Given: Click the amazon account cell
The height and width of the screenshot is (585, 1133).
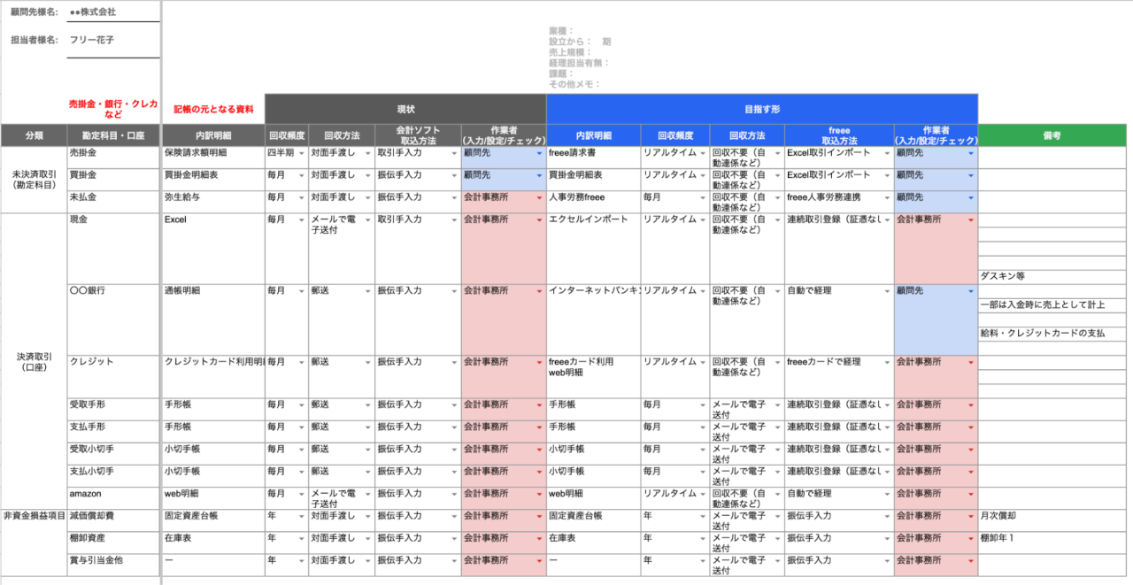Looking at the screenshot, I should click(x=113, y=497).
